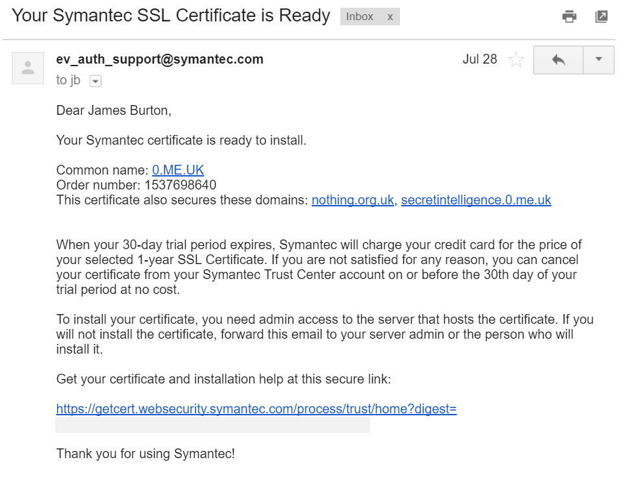Show recipient details next to 'to jb'

point(95,81)
